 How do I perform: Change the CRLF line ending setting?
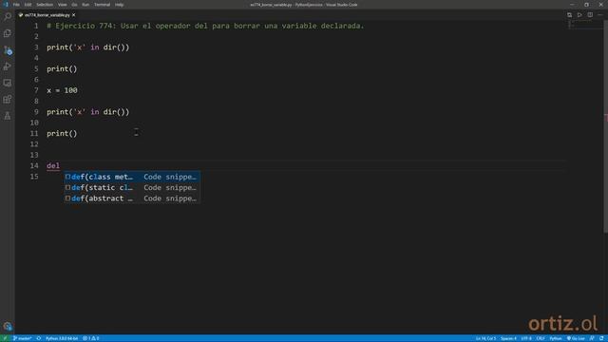click(541, 338)
